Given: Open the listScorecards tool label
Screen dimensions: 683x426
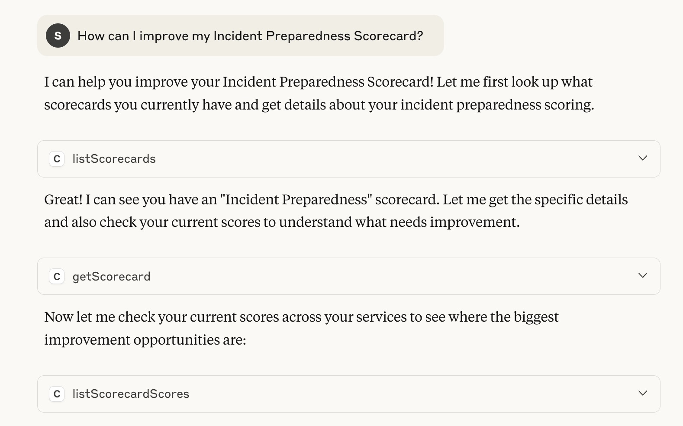Looking at the screenshot, I should click(114, 159).
